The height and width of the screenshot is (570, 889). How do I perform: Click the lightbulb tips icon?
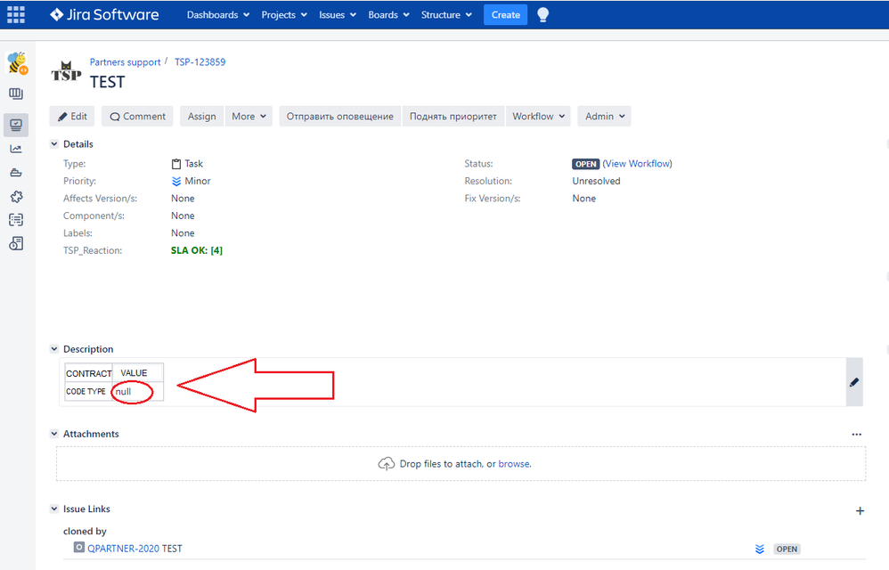(542, 15)
